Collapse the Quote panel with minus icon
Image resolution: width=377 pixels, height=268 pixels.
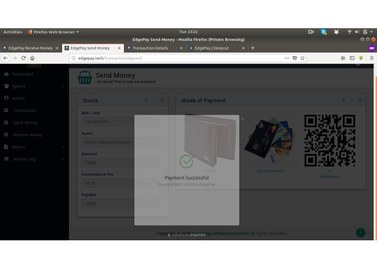click(x=154, y=100)
